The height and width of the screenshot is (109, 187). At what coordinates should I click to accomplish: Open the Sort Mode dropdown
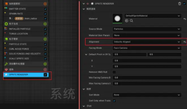coord(147,95)
